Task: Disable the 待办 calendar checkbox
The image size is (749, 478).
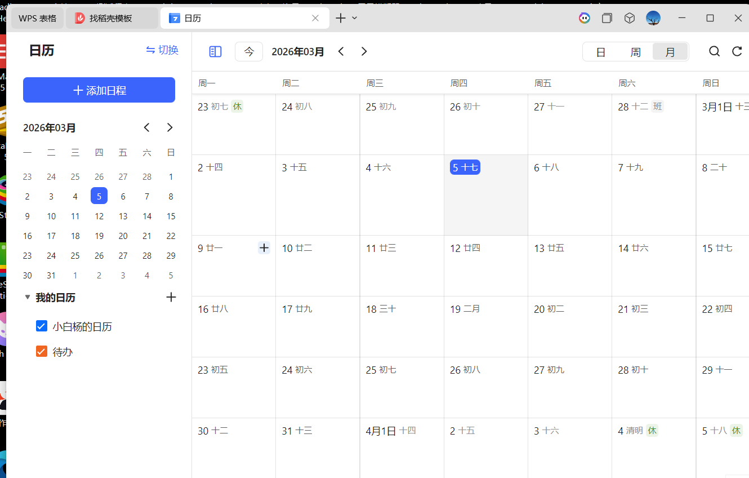Action: 41,351
